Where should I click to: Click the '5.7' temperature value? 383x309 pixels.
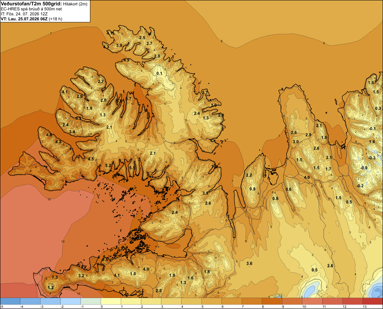pos(128,99)
